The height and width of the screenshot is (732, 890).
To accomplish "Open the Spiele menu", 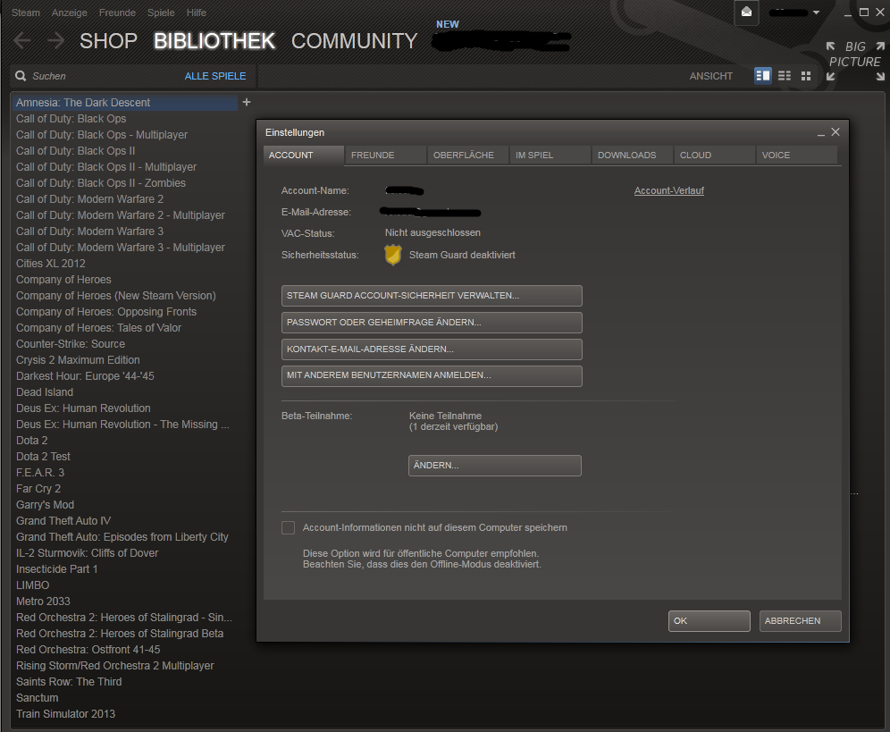I will pyautogui.click(x=161, y=13).
